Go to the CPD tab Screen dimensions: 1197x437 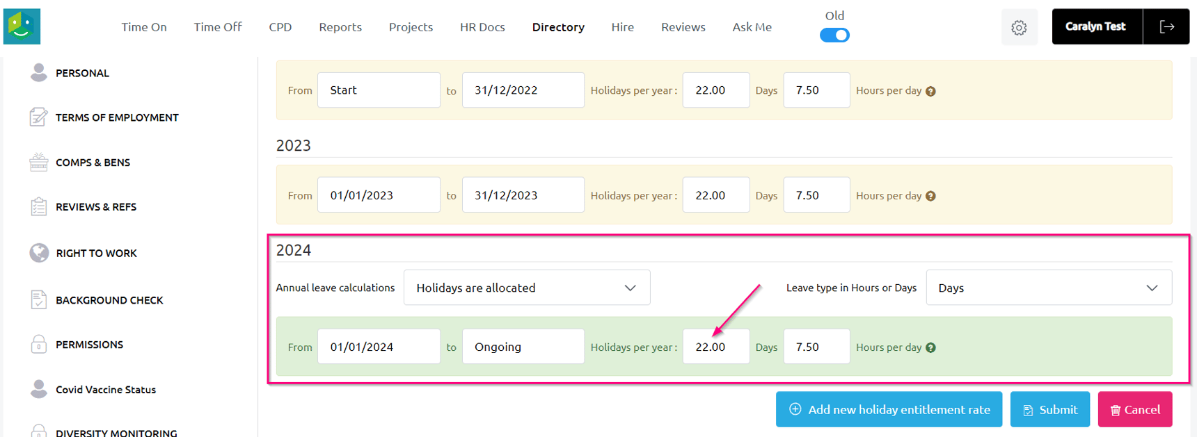tap(280, 27)
